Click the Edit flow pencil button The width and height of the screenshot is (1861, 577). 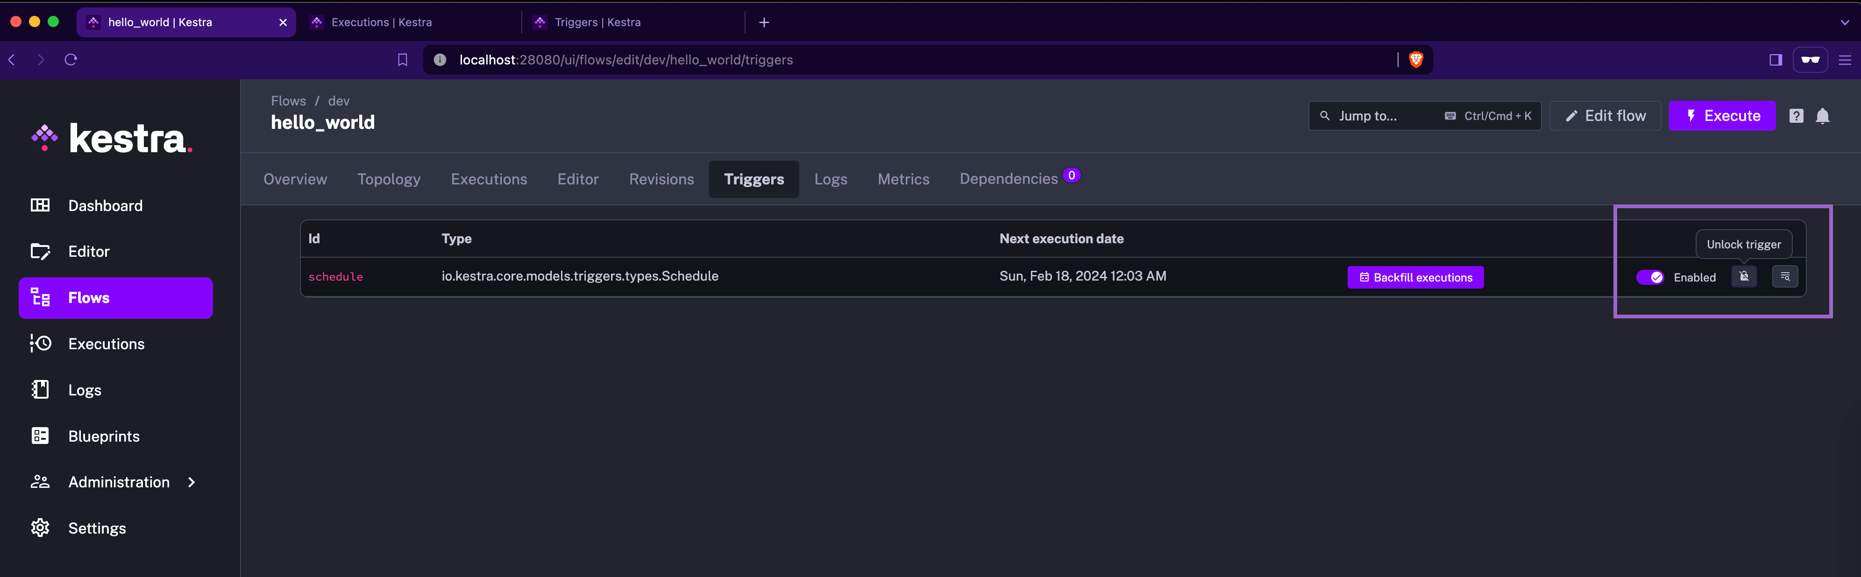(x=1605, y=116)
